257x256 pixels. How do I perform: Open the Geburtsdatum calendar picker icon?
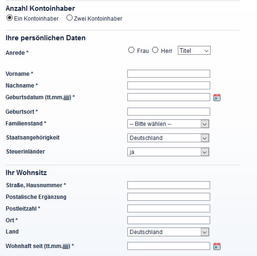[217, 97]
